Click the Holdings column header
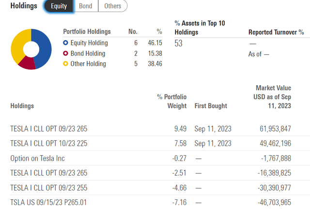310x209 pixels. click(22, 105)
